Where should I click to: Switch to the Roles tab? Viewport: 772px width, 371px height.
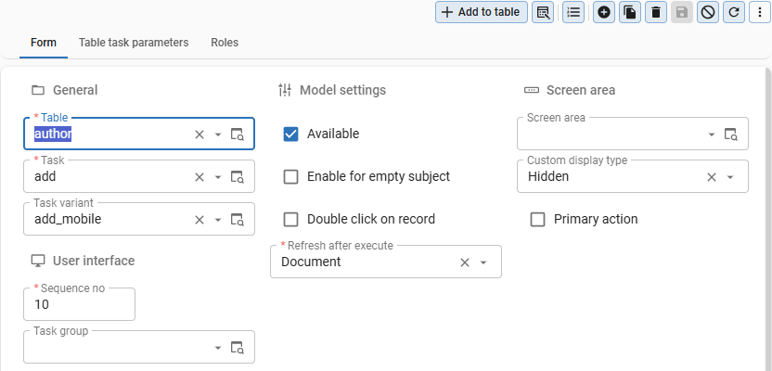(225, 43)
